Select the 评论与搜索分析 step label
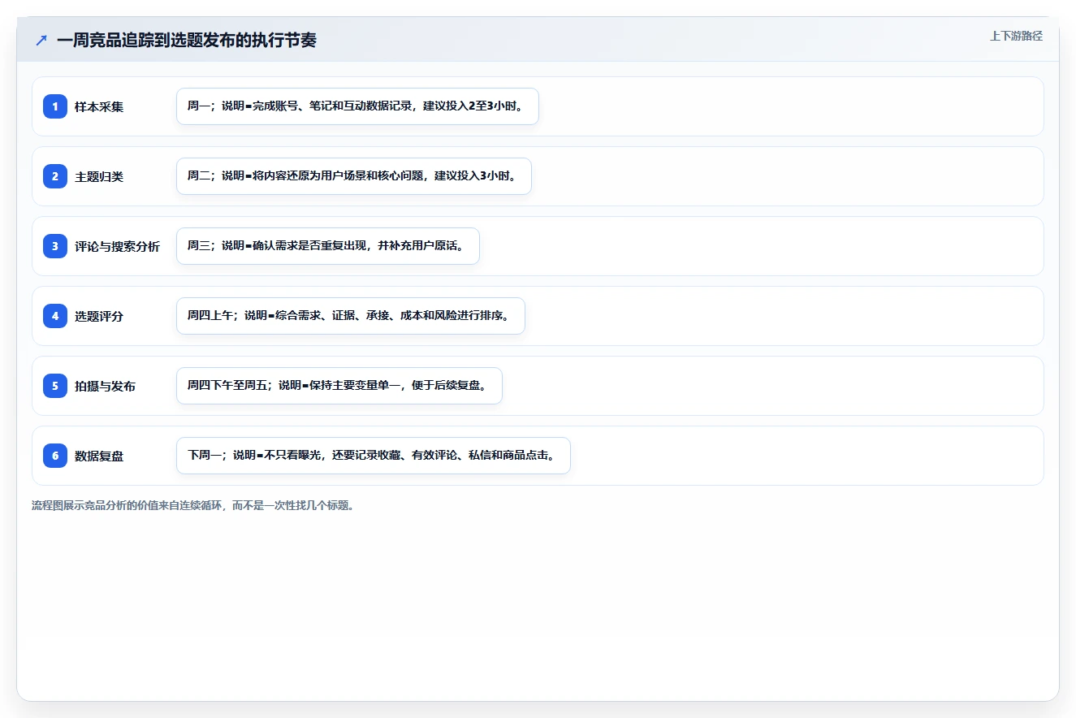The width and height of the screenshot is (1076, 718). click(117, 246)
